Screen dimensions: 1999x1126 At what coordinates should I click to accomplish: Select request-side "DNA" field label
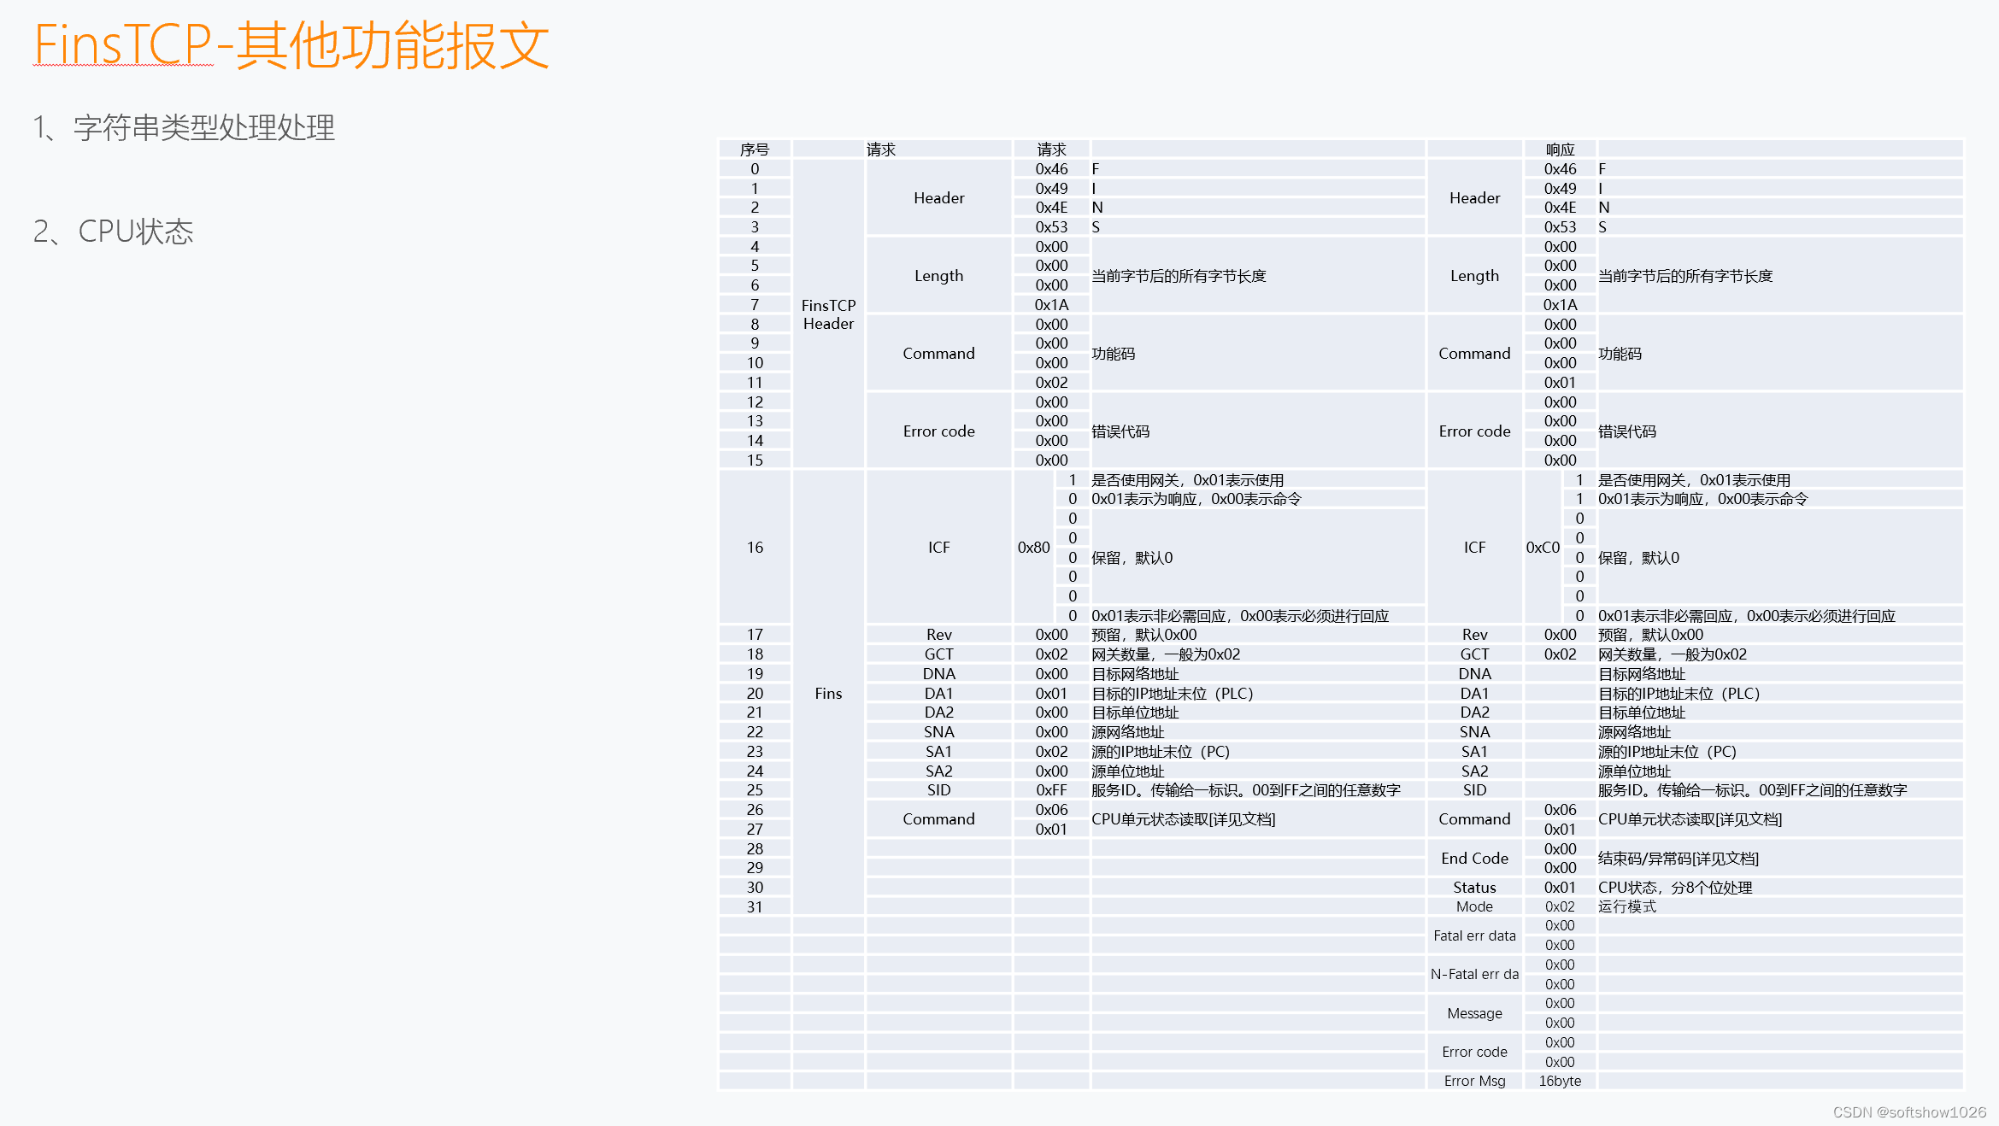coord(938,674)
